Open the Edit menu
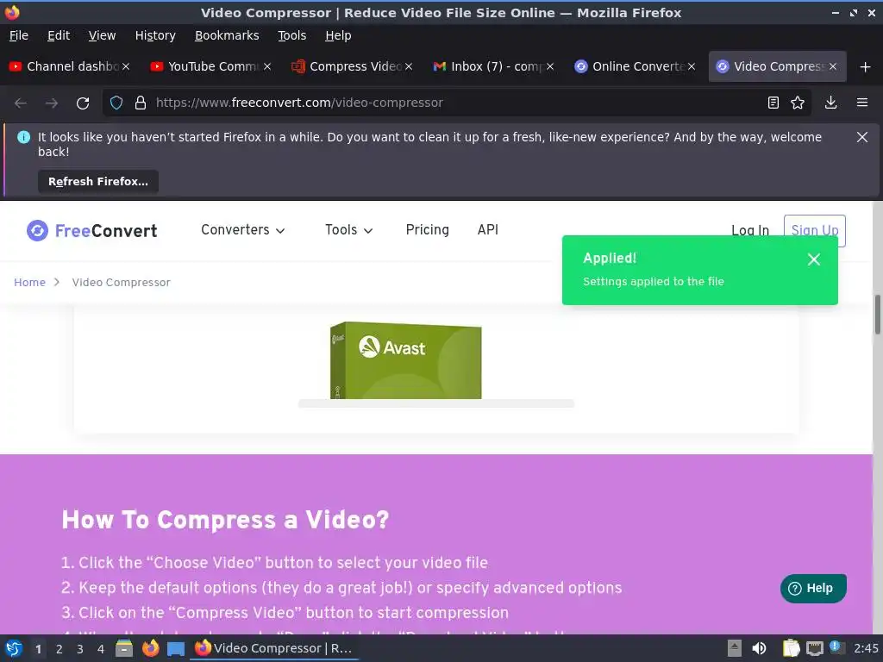 (x=59, y=35)
